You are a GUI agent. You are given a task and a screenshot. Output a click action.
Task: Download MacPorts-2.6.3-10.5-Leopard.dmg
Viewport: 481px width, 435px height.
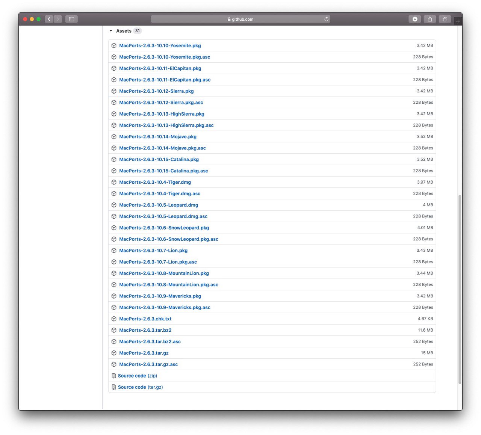tap(159, 205)
